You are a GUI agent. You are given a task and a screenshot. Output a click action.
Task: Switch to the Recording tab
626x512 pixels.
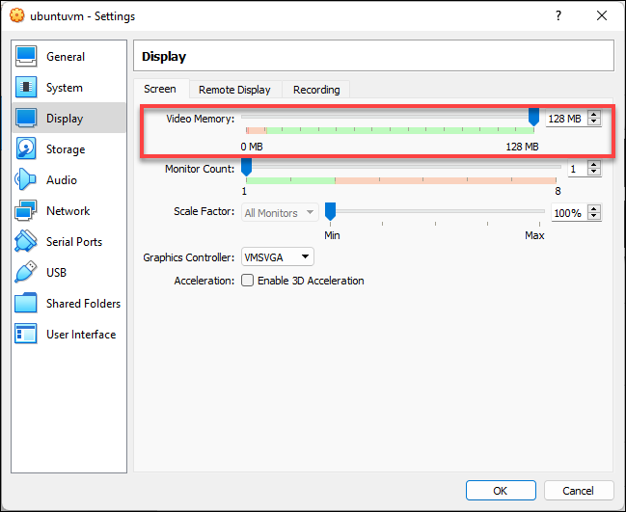click(x=316, y=90)
